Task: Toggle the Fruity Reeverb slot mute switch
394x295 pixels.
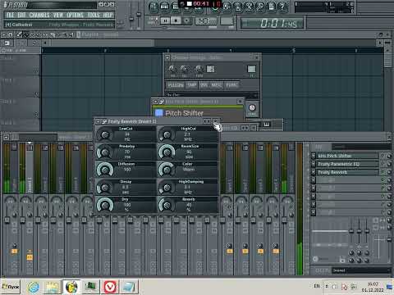Action: click(x=383, y=172)
